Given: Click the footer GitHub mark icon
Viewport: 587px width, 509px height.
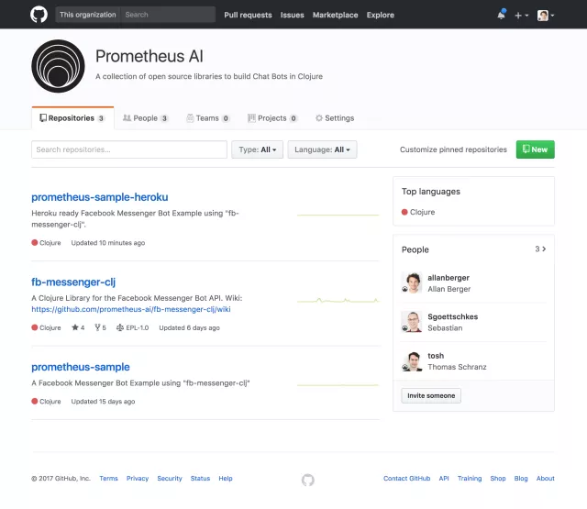Looking at the screenshot, I should point(307,479).
